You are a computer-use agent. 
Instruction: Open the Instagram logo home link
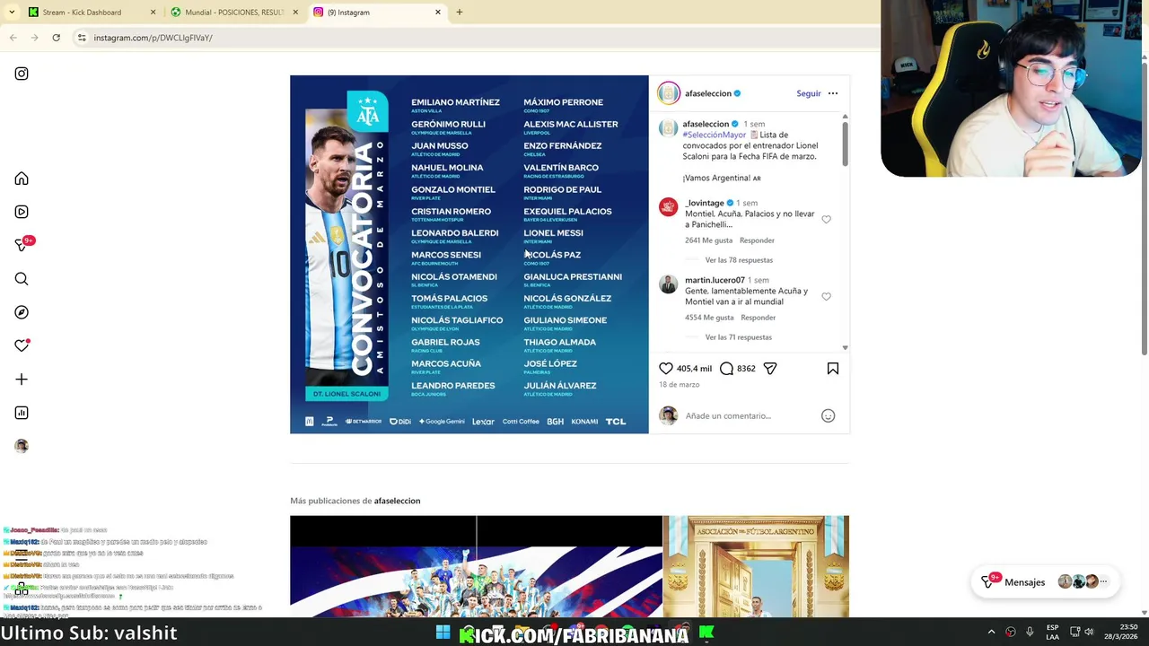pos(22,74)
